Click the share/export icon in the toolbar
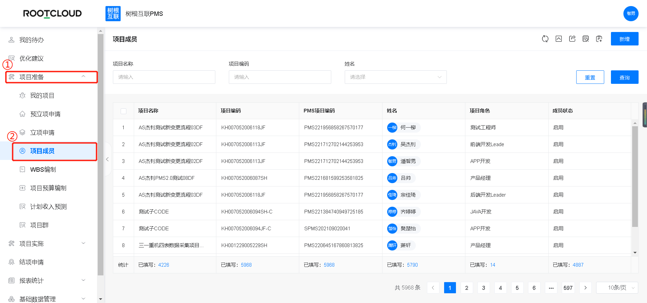The height and width of the screenshot is (303, 647). (x=572, y=39)
